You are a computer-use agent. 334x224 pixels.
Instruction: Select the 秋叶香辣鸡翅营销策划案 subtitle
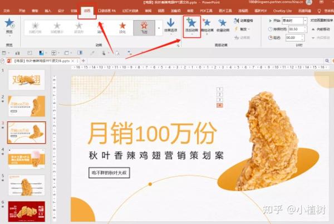(x=156, y=155)
